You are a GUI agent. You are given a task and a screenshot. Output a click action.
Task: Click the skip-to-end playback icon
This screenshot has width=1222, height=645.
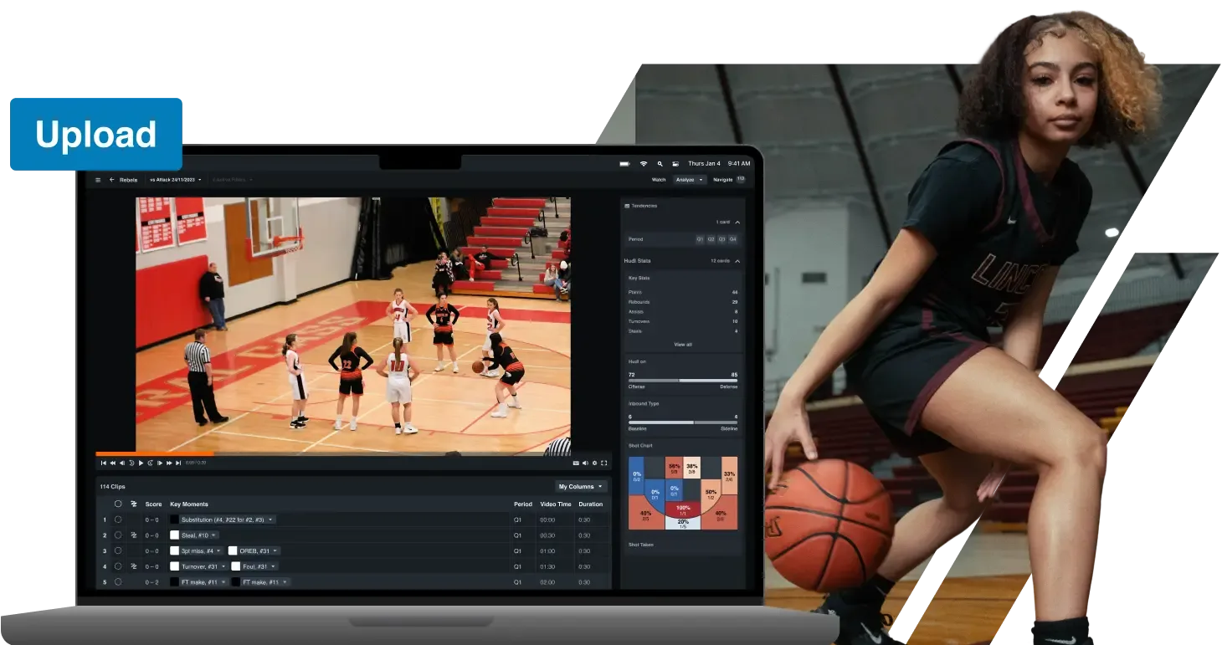[x=177, y=462]
